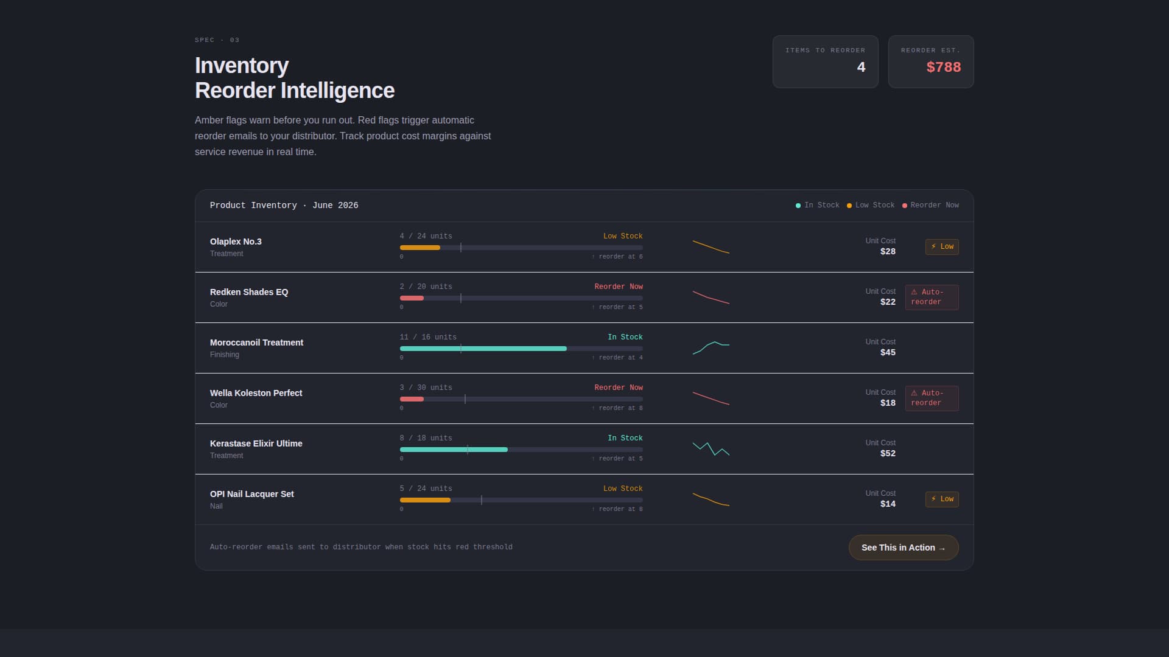
Task: Click the $52 unit cost value
Action: coord(888,453)
